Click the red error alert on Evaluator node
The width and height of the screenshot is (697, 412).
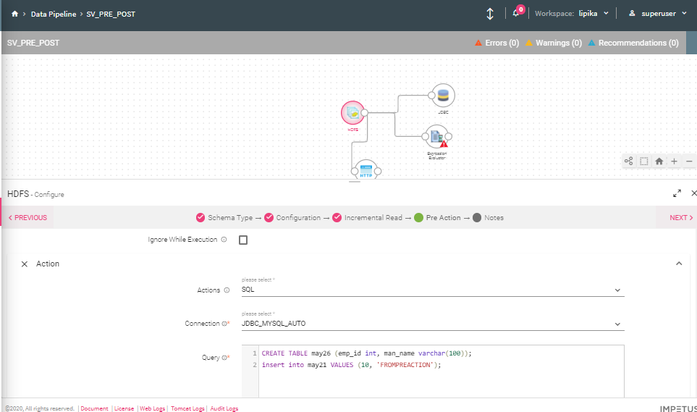444,144
